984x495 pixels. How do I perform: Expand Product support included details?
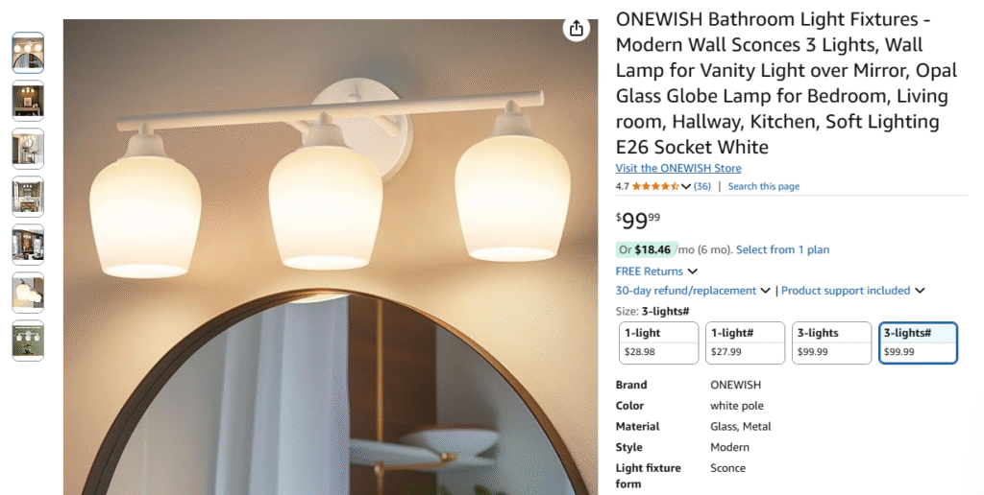click(853, 291)
